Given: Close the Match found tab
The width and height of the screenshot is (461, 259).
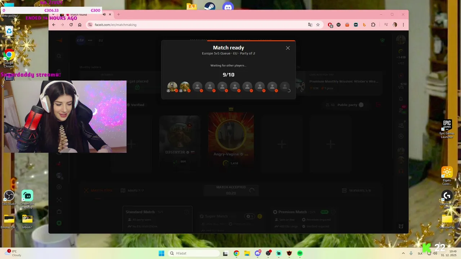Looking at the screenshot, I should point(109,14).
